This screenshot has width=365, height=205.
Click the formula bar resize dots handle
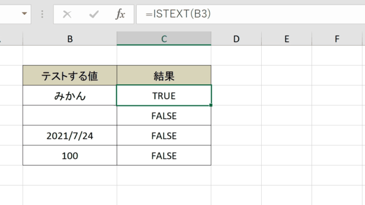click(42, 14)
